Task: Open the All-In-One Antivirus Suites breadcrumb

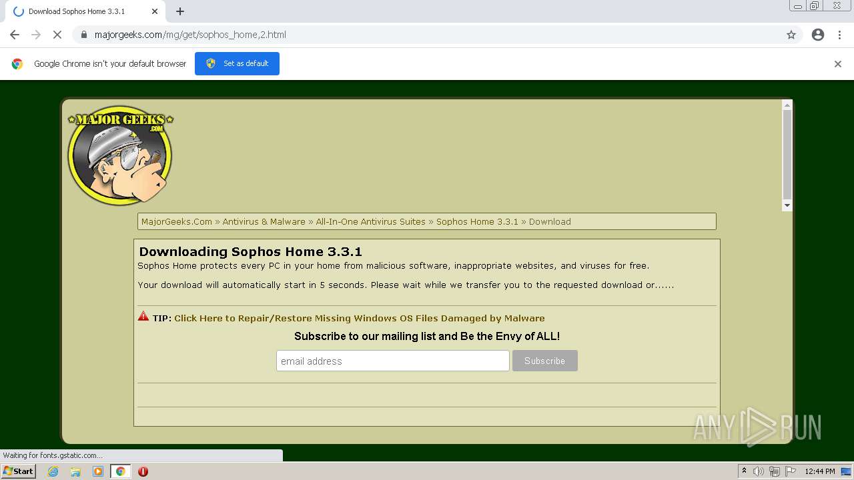Action: [x=371, y=222]
